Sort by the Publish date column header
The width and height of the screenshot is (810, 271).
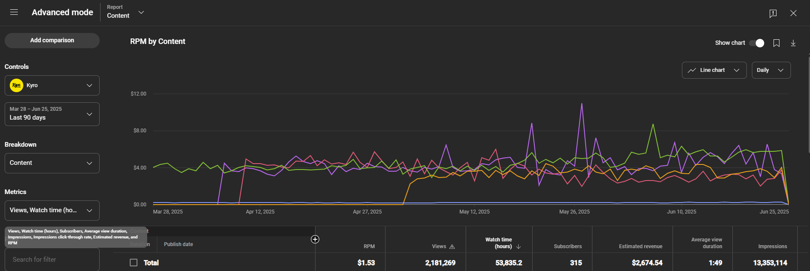point(178,244)
